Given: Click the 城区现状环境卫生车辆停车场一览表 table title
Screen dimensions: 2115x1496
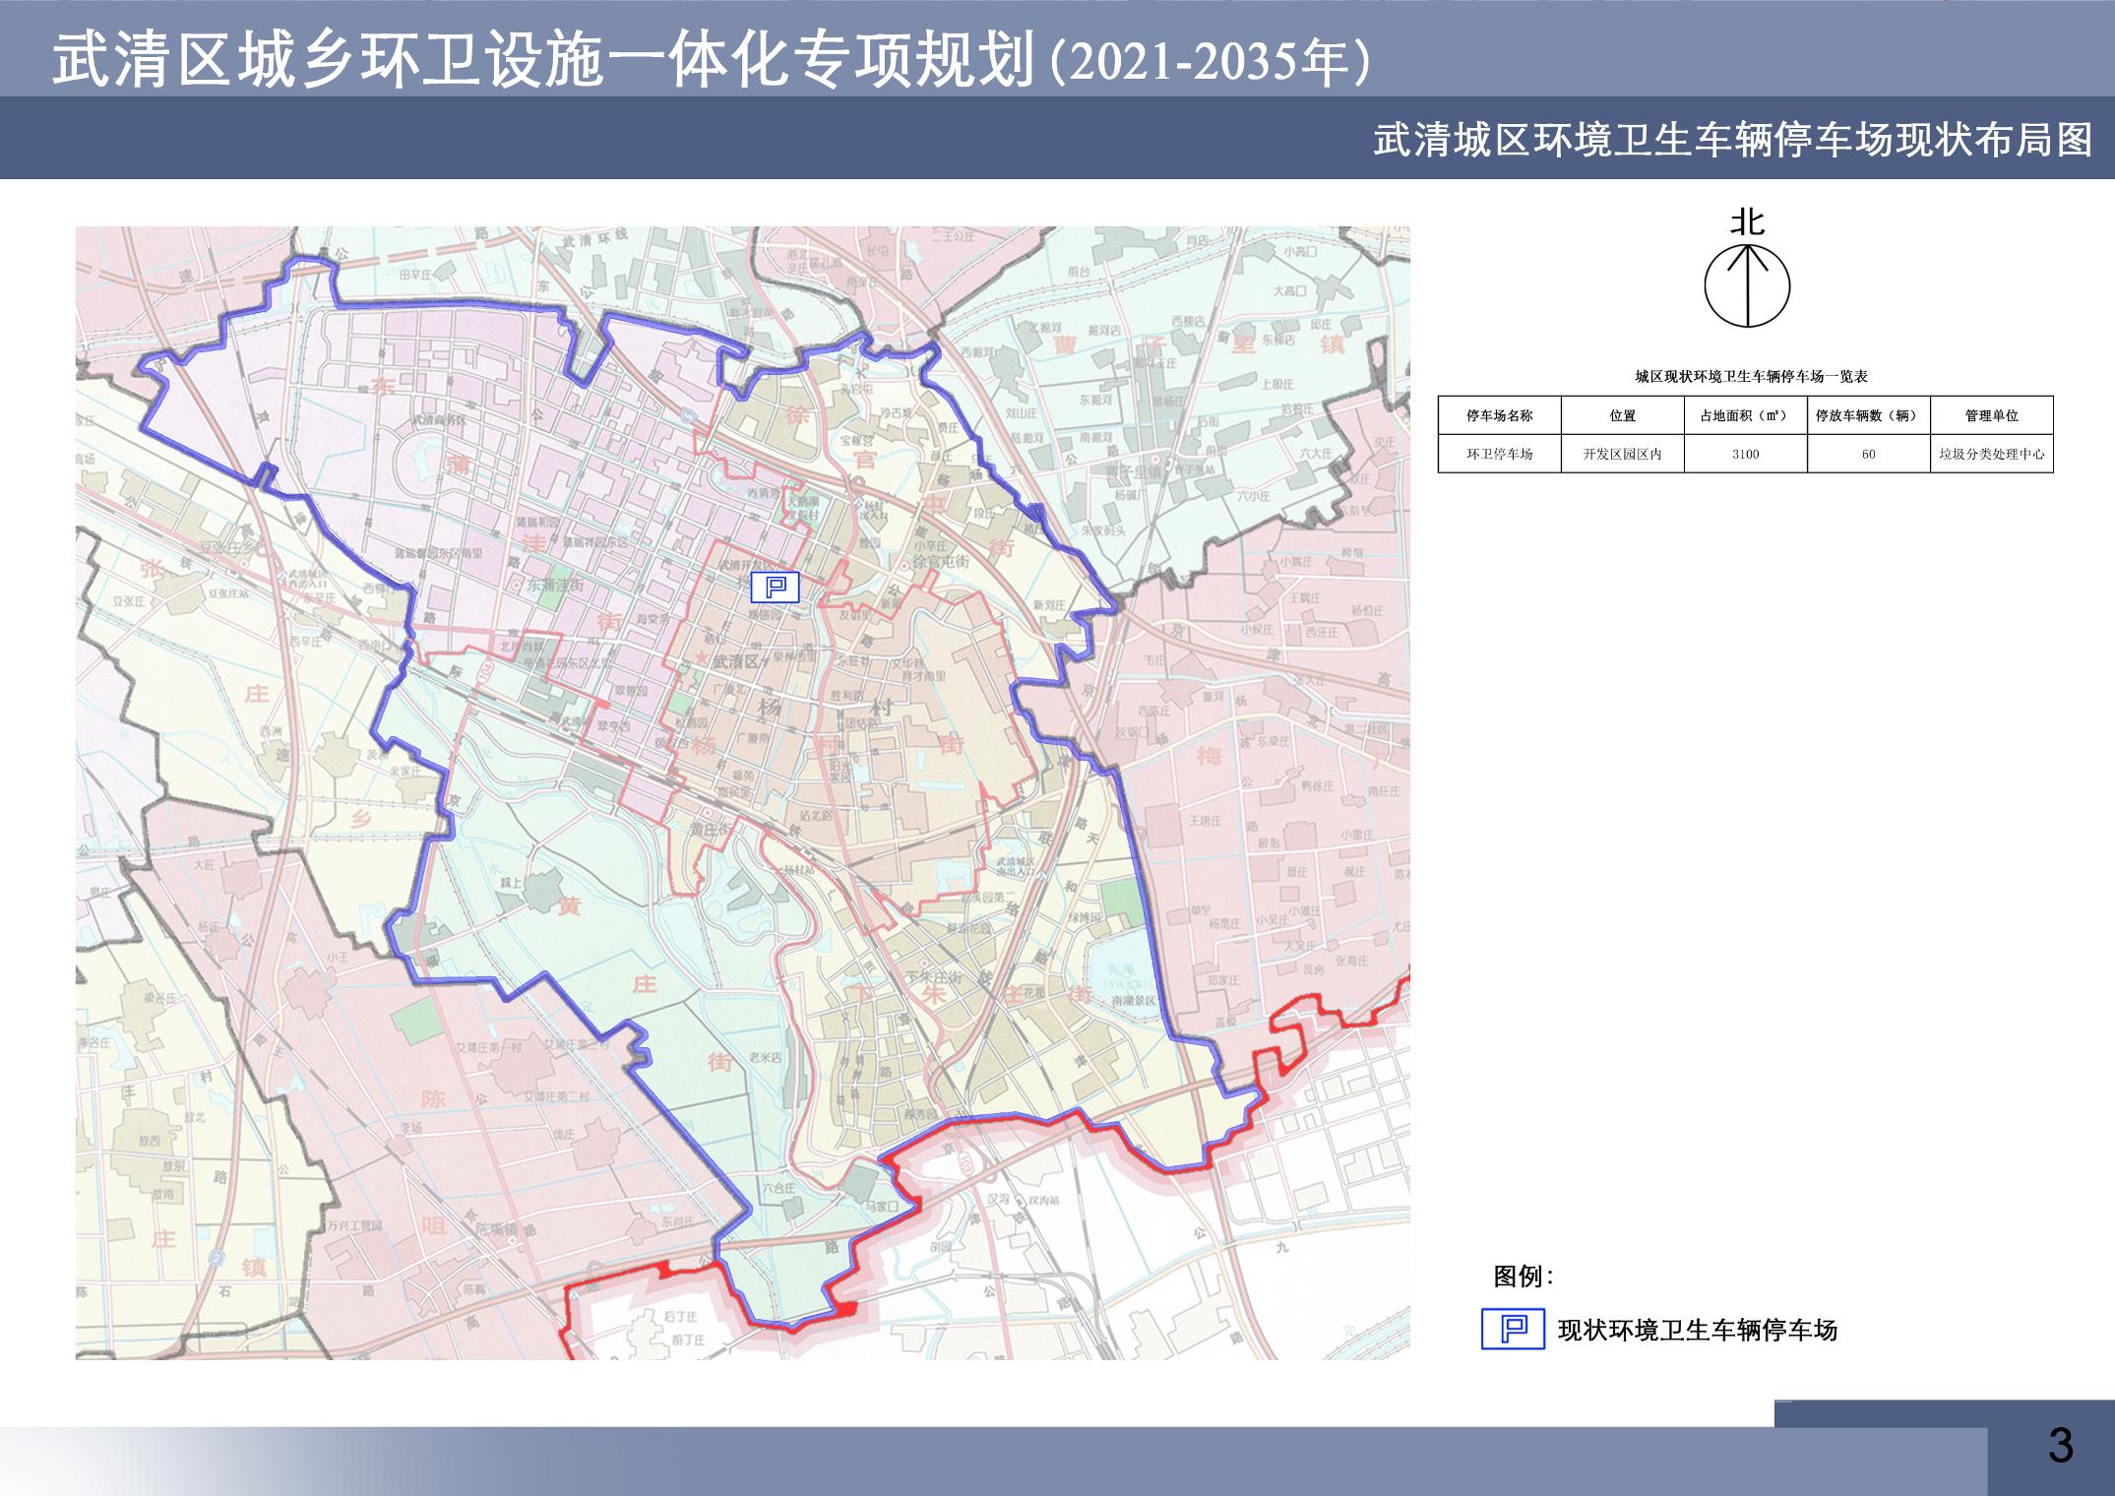Looking at the screenshot, I should (1751, 376).
